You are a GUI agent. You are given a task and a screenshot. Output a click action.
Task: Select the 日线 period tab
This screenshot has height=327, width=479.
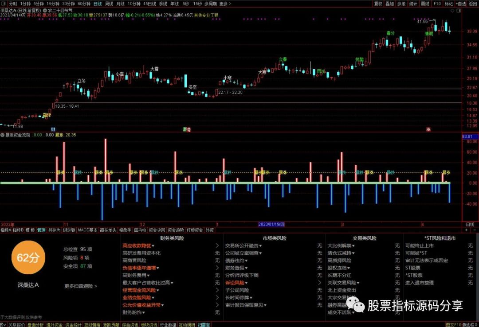point(98,4)
